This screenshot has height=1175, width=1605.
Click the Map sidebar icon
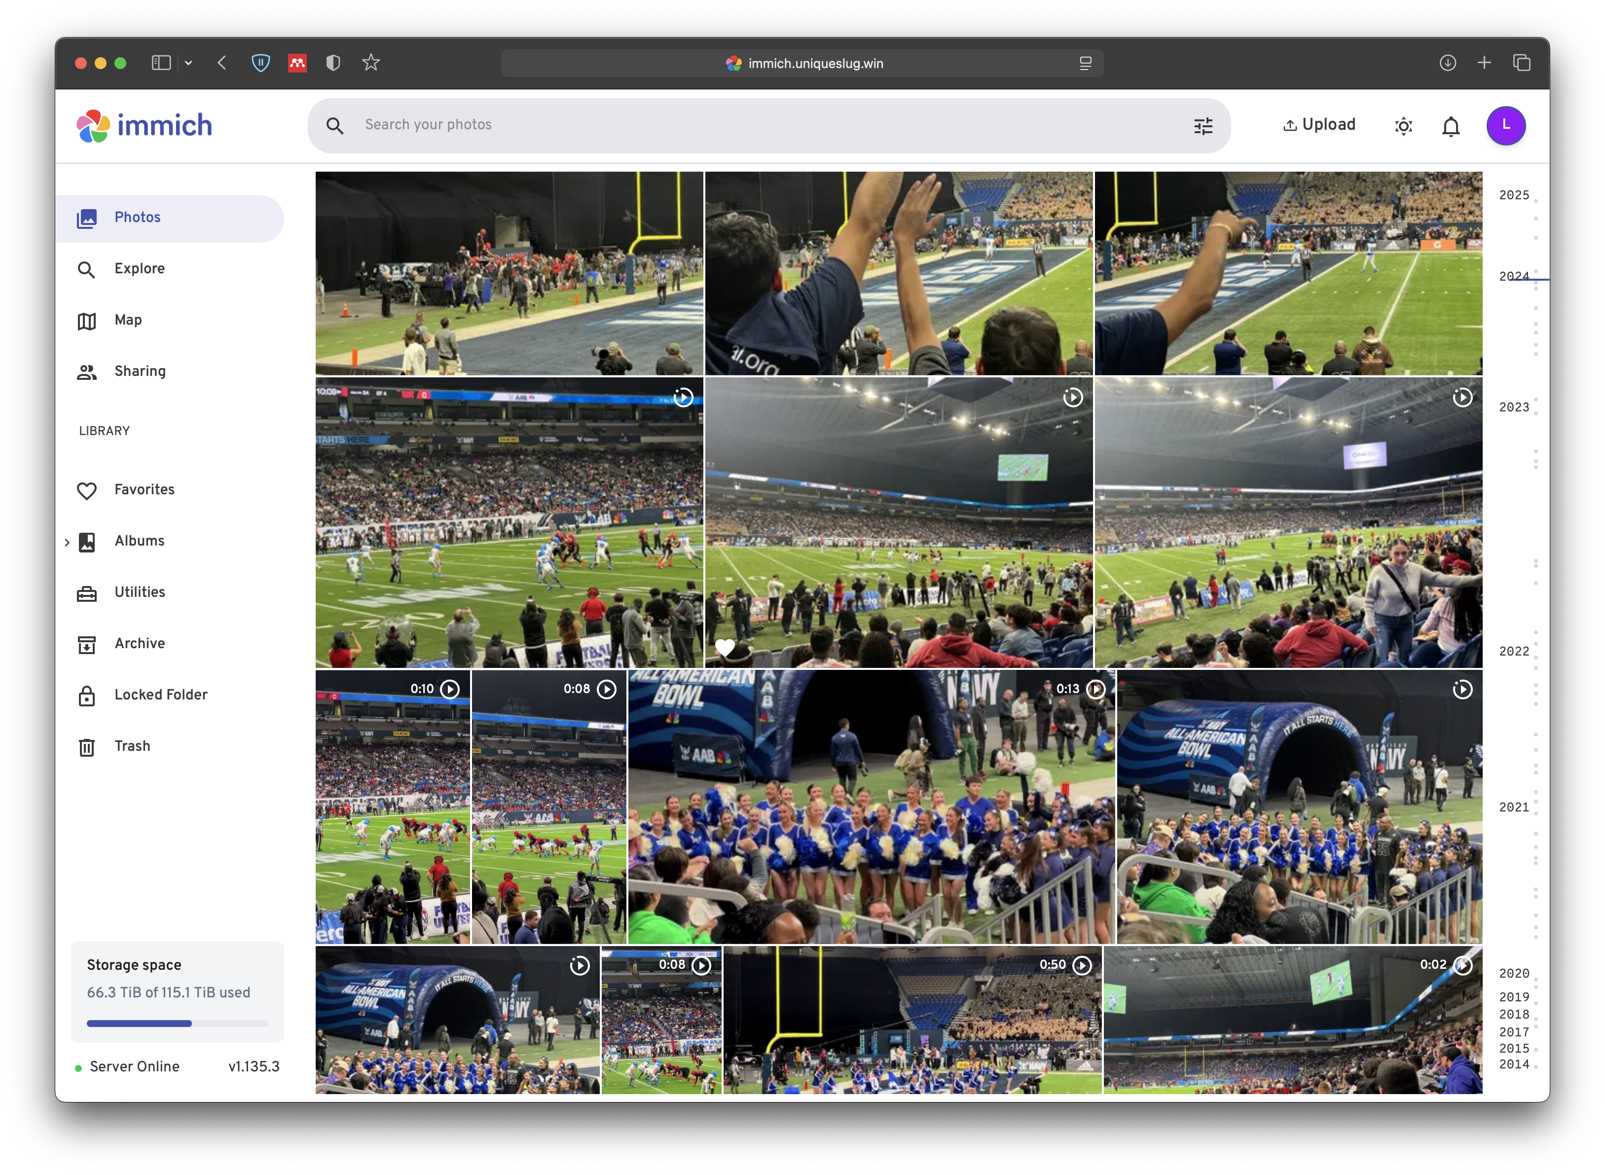coord(87,322)
